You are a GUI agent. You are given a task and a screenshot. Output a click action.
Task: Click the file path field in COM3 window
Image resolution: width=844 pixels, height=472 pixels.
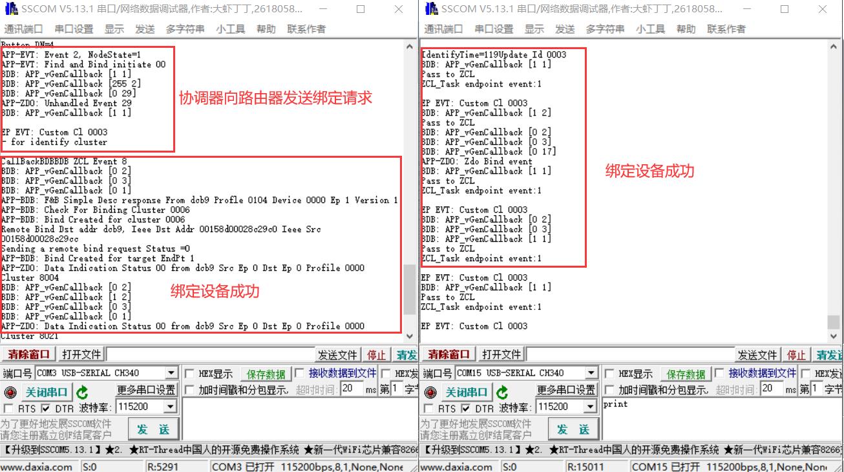click(210, 354)
